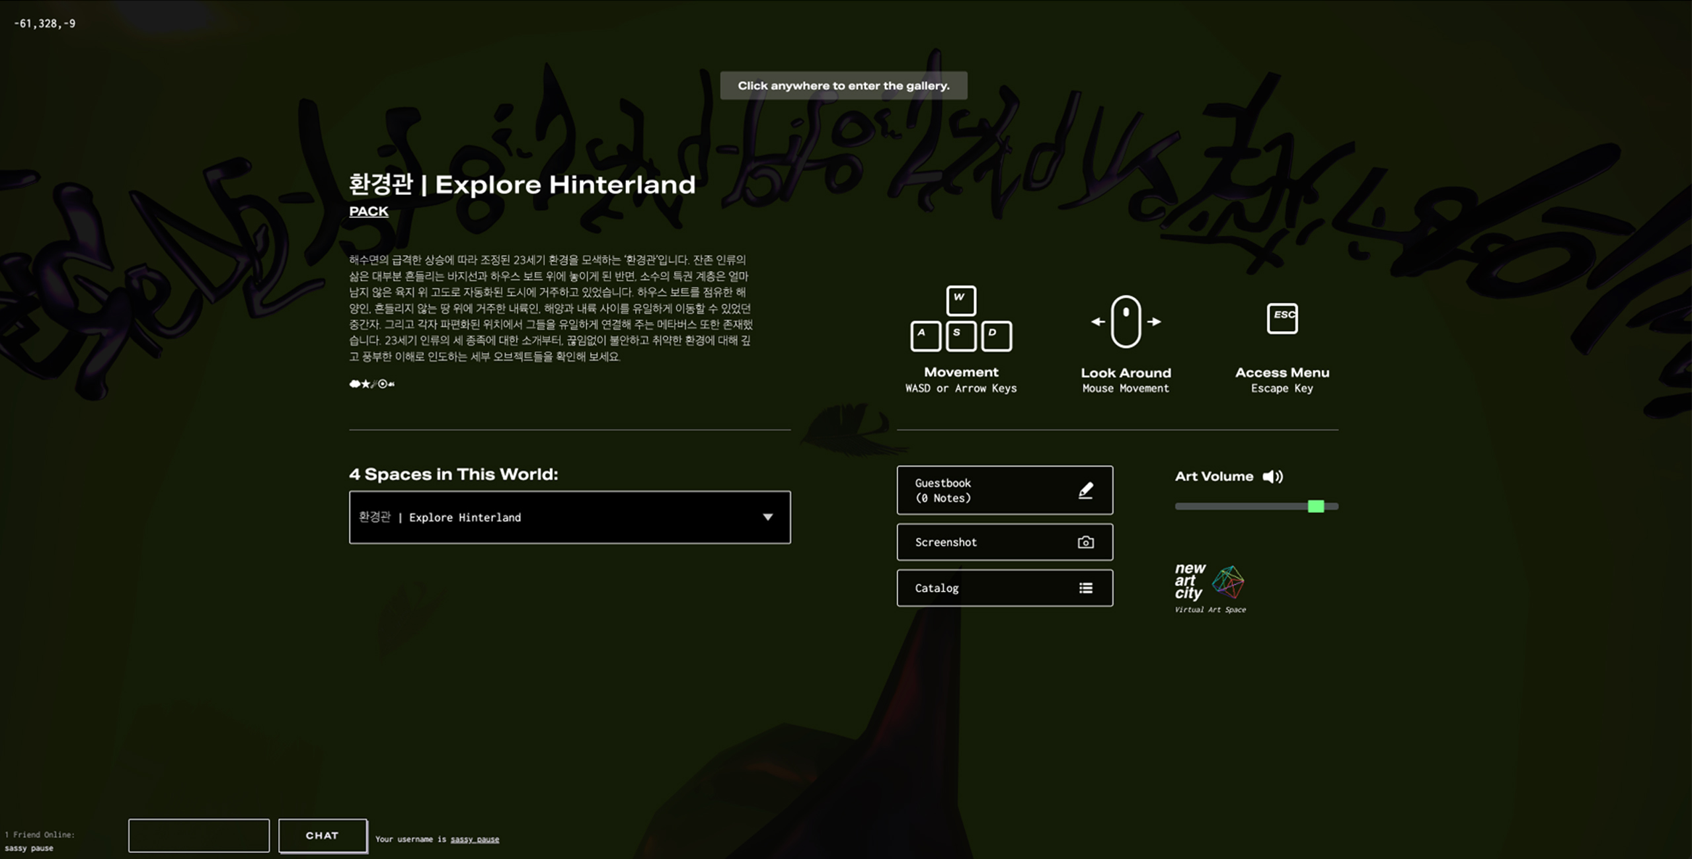1692x859 pixels.
Task: Click the chat message input field
Action: [x=199, y=835]
